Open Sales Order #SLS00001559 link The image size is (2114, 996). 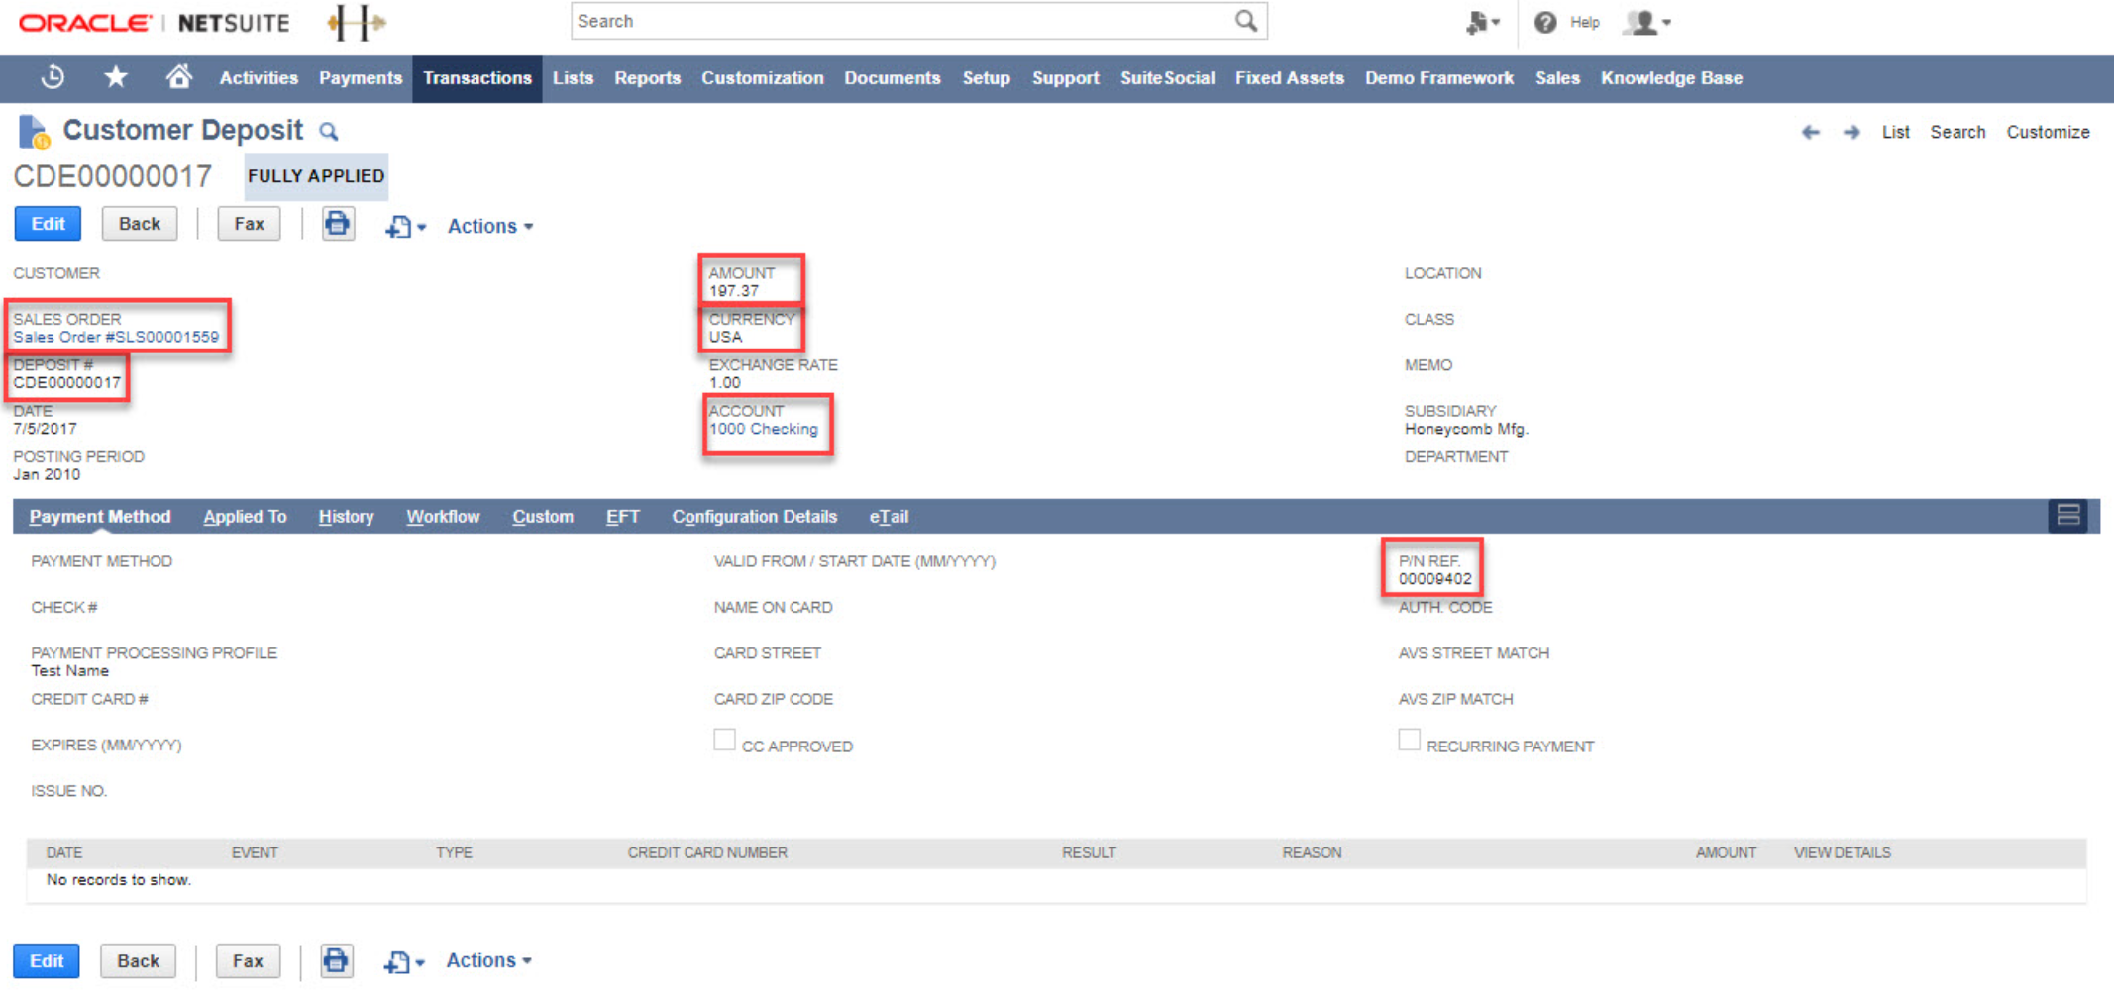pyautogui.click(x=116, y=337)
